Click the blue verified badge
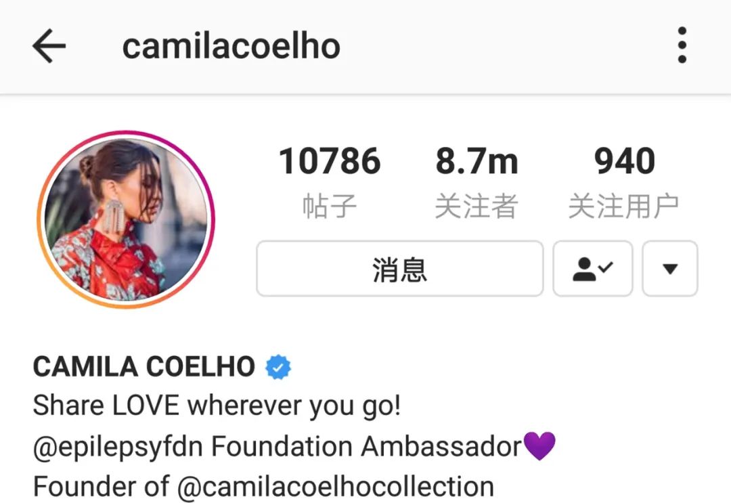Viewport: 731px width, 503px height. [x=278, y=367]
